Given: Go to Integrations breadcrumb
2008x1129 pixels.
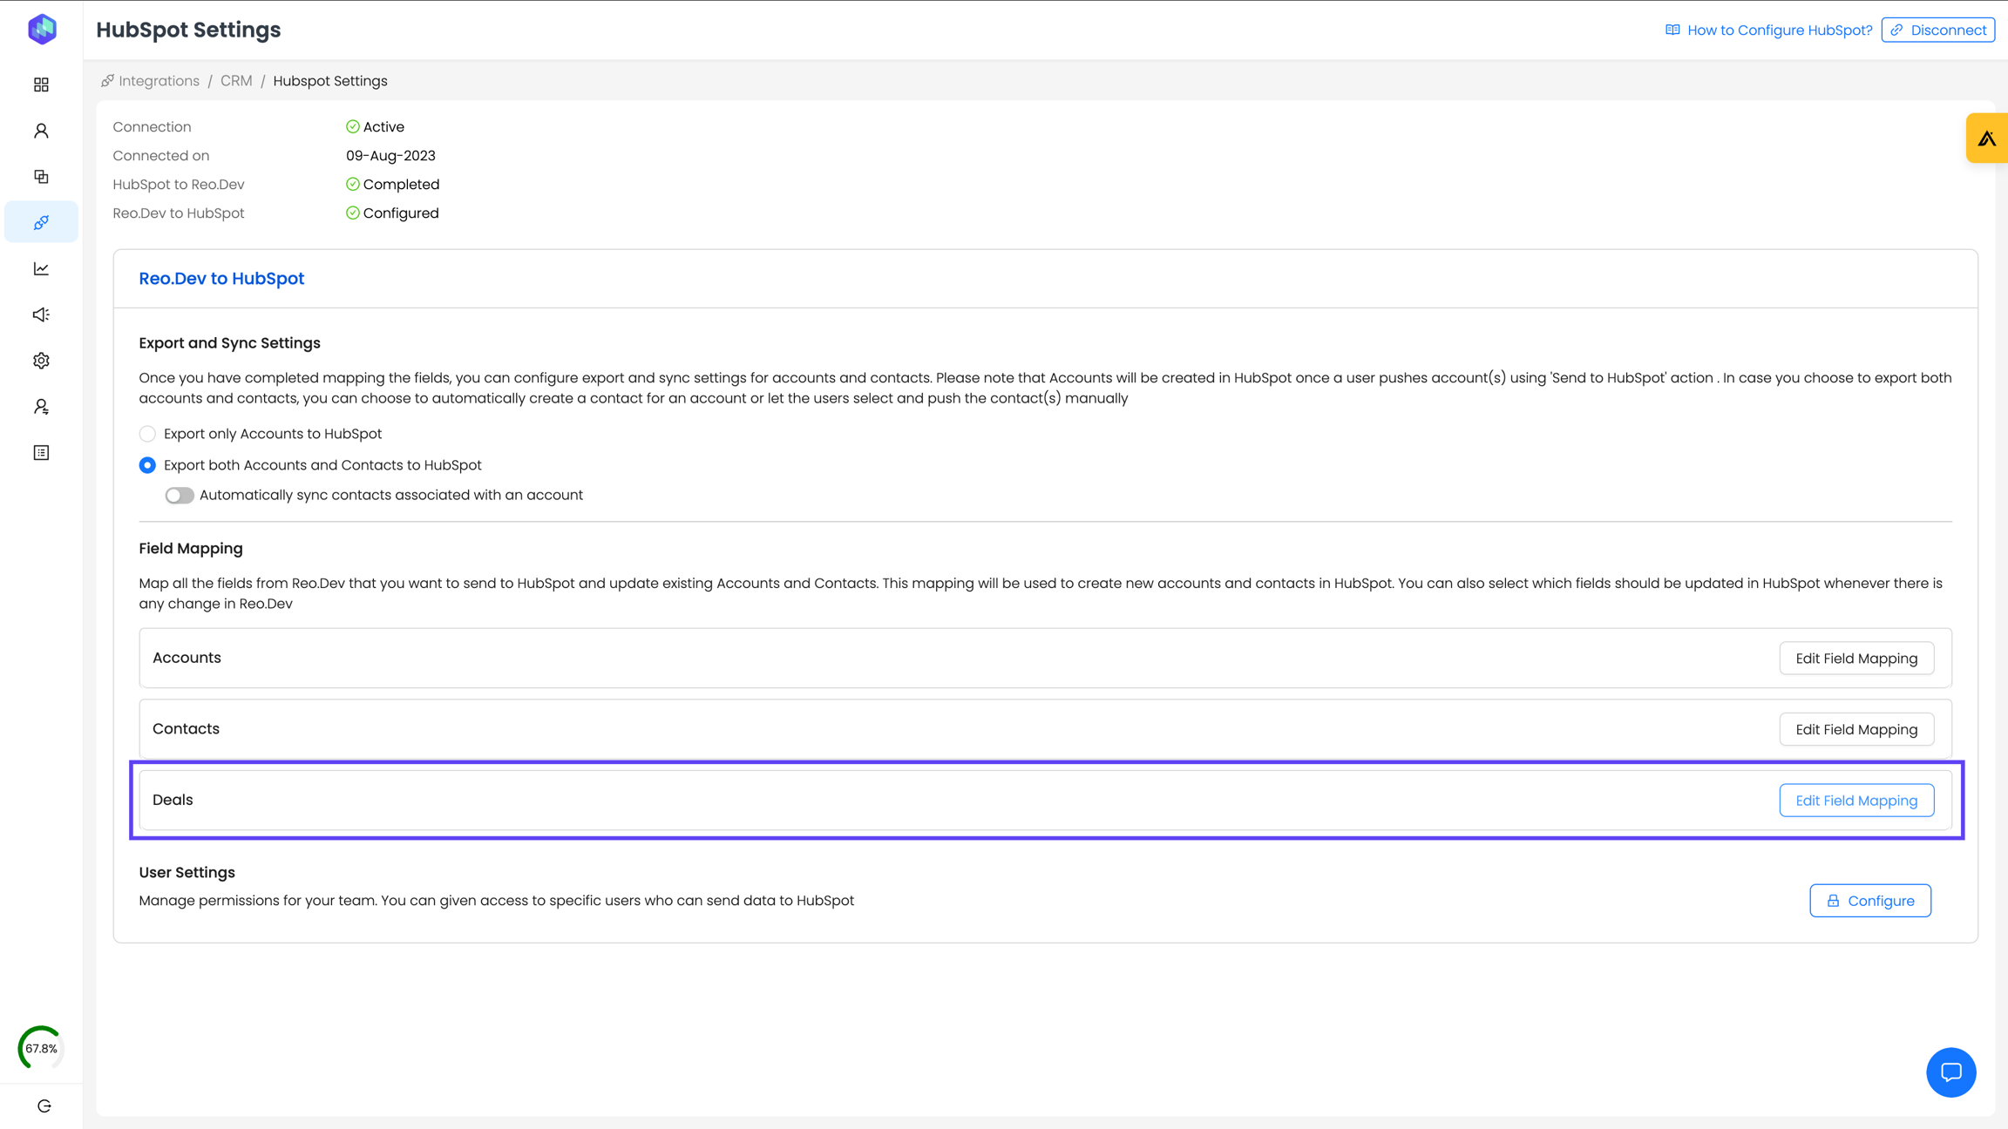Looking at the screenshot, I should tap(159, 81).
